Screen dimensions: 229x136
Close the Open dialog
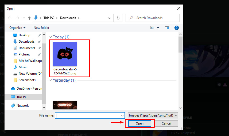(178, 8)
